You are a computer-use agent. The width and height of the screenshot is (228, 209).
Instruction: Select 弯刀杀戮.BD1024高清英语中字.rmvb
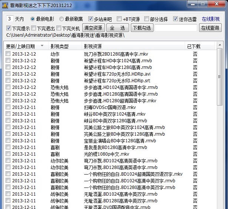click(120, 161)
